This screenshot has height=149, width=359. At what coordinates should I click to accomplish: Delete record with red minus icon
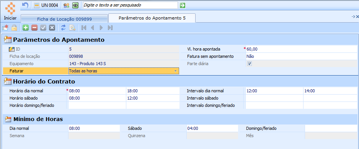(34, 28)
